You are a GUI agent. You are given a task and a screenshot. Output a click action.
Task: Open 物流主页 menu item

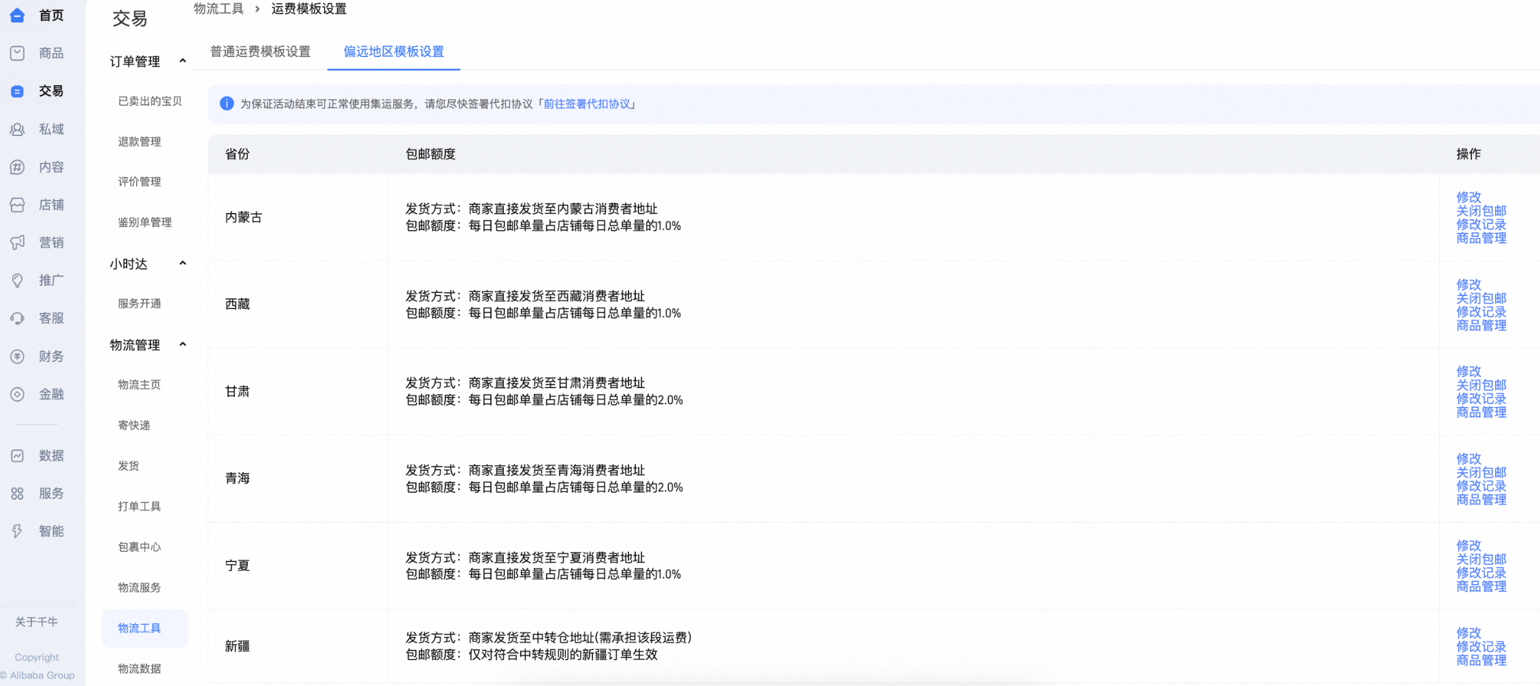[x=140, y=385]
